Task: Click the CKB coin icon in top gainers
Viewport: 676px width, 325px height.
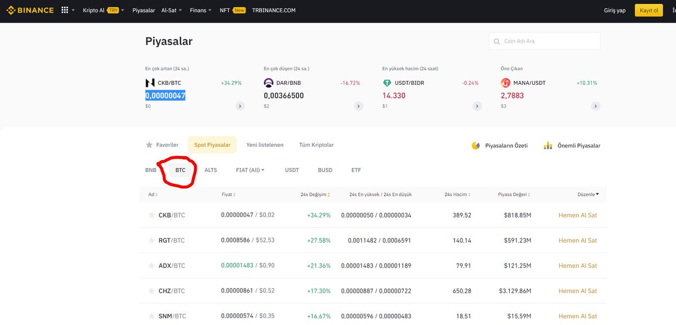Action: pyautogui.click(x=150, y=83)
